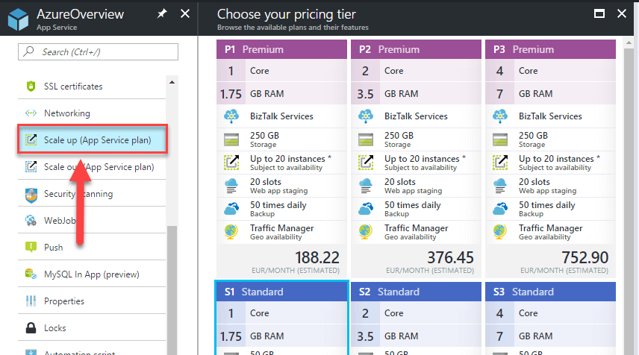
Task: Click the Scale up icon
Action: tap(31, 140)
